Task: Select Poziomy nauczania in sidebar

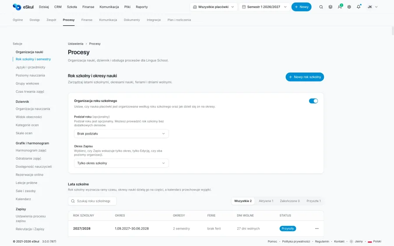Action: click(x=30, y=75)
